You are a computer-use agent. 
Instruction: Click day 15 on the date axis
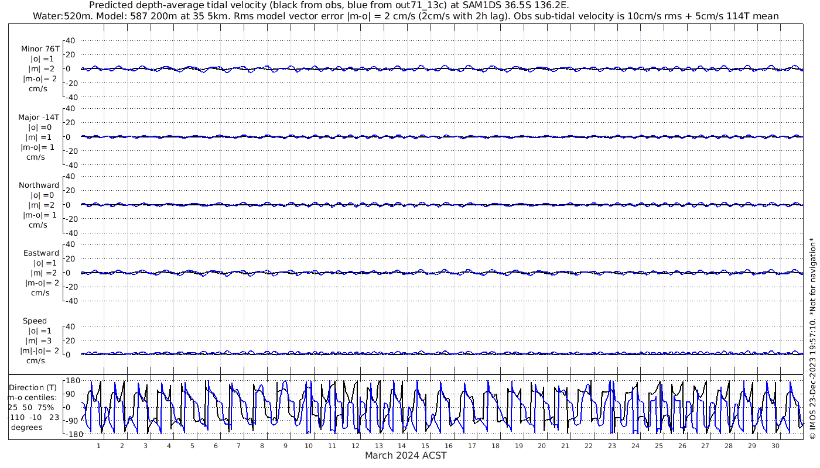425,446
